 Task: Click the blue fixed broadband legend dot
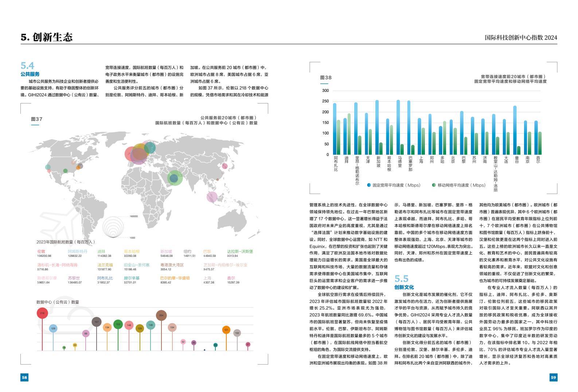[369, 185]
